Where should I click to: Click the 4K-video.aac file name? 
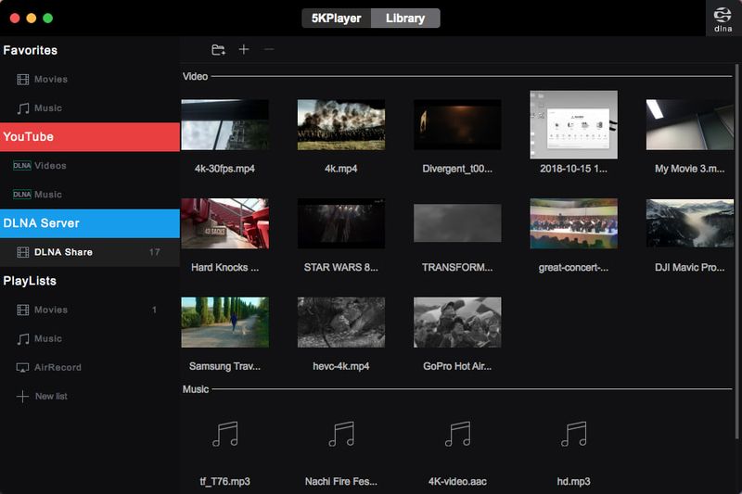pyautogui.click(x=457, y=482)
